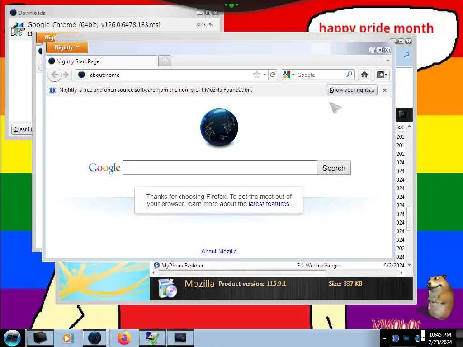463x347 pixels.
Task: Open the latest features link
Action: point(269,204)
